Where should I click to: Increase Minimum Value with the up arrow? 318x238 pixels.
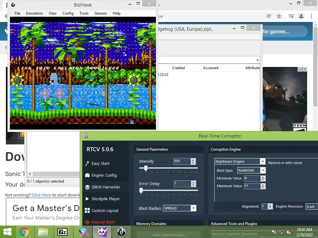[x=263, y=177]
